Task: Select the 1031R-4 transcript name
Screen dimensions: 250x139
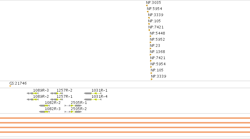Action: (x=100, y=97)
